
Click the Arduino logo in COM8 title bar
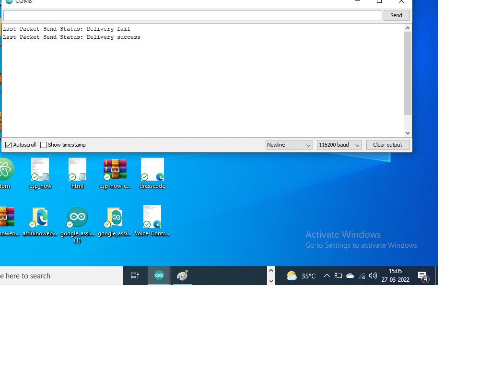click(9, 1)
